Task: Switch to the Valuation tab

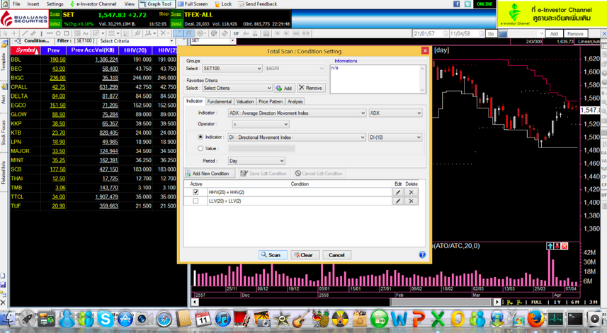Action: (244, 101)
